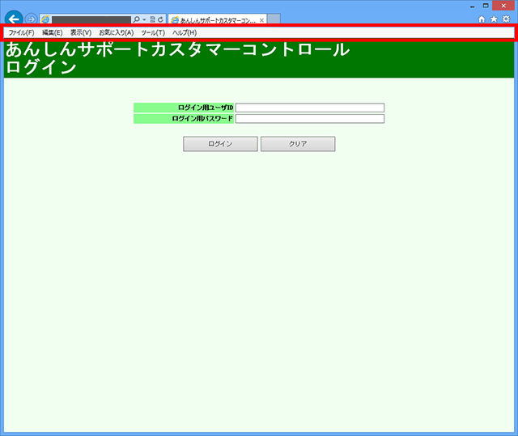Go back with the browser Back arrow
The image size is (518, 436).
(x=14, y=19)
